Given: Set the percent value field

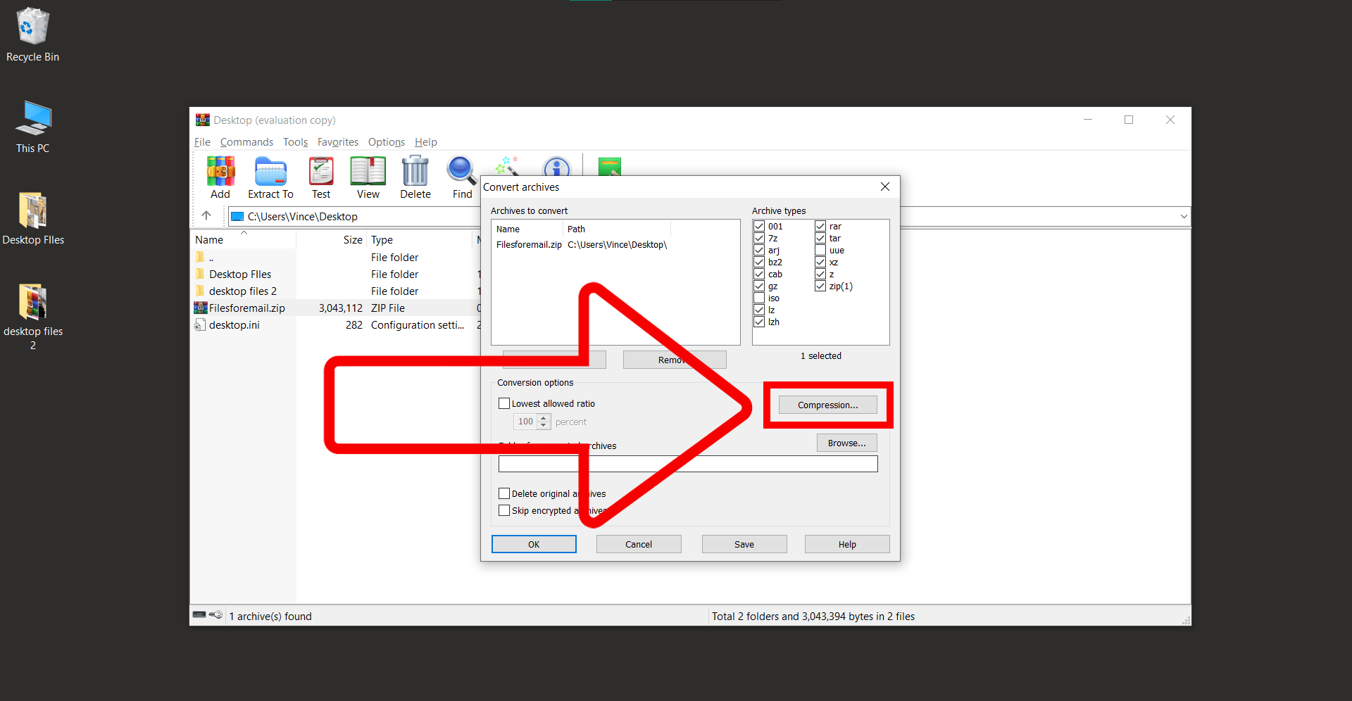Looking at the screenshot, I should click(526, 421).
